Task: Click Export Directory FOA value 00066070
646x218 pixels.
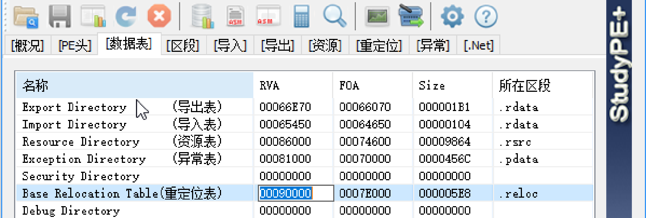Action: pos(365,107)
